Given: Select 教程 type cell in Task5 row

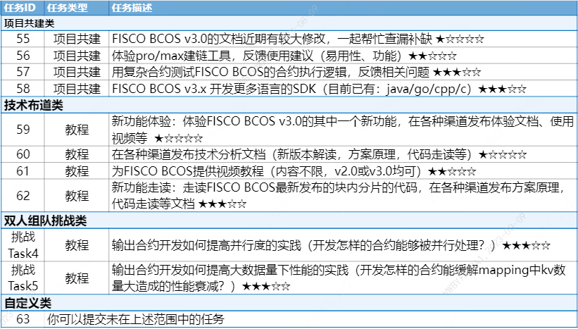Looking at the screenshot, I should tap(77, 278).
